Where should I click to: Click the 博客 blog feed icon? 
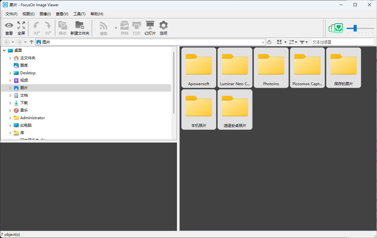[x=104, y=28]
